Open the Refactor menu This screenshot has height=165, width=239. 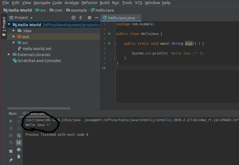[x=90, y=3]
